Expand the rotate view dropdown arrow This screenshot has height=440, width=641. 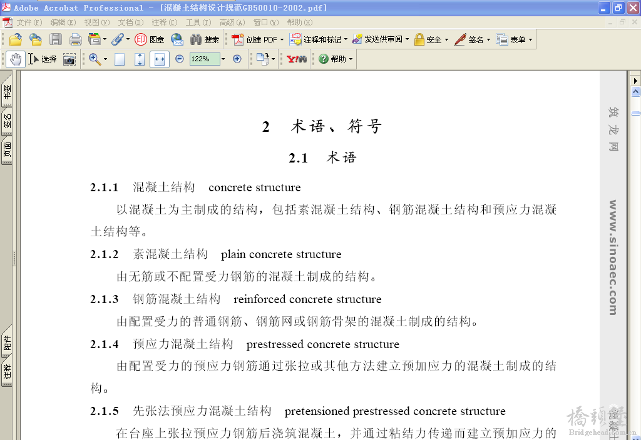(x=273, y=59)
